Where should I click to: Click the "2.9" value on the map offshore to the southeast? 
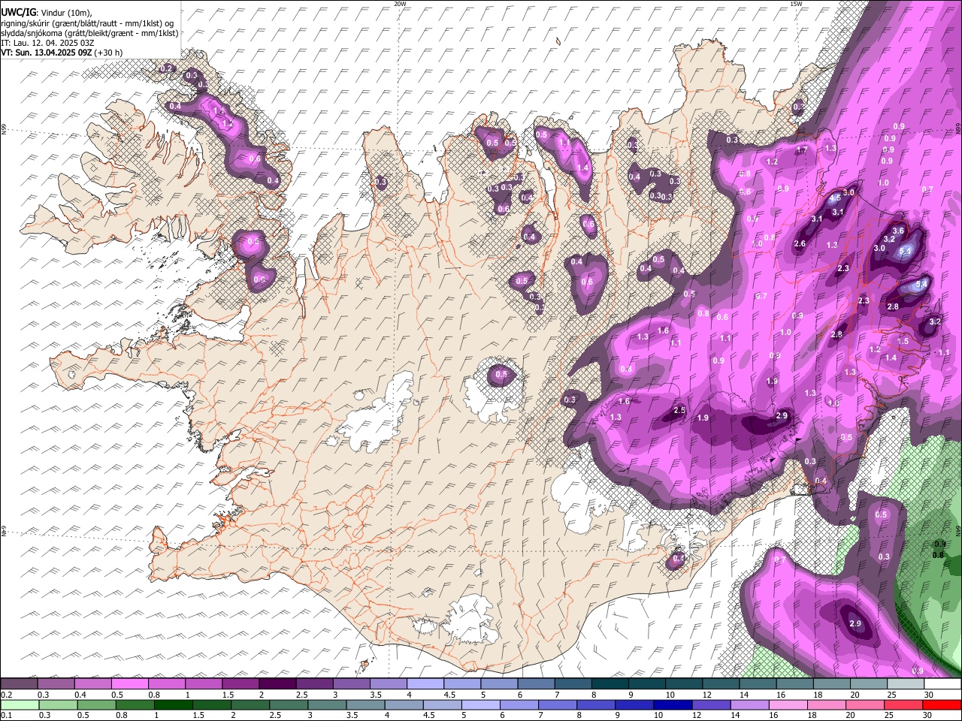click(855, 623)
